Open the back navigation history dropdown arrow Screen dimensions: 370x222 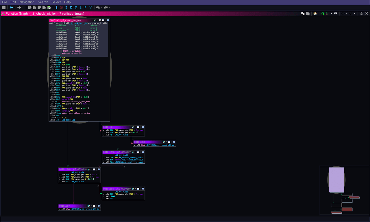tap(15, 7)
